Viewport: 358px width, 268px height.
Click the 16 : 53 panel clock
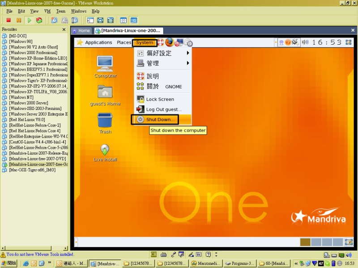point(327,42)
